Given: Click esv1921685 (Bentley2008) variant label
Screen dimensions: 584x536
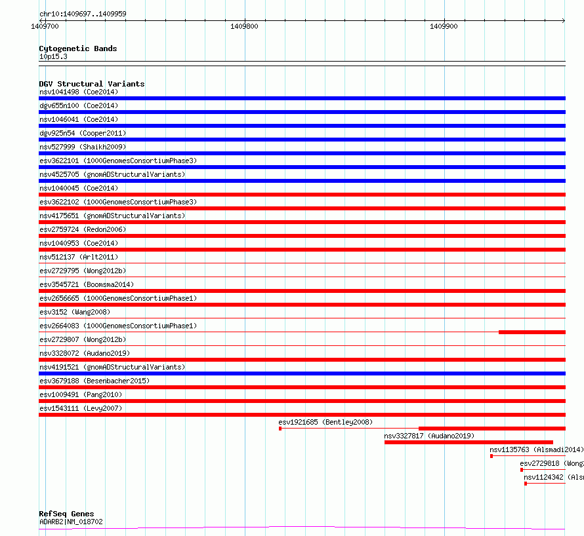Looking at the screenshot, I should (x=325, y=422).
